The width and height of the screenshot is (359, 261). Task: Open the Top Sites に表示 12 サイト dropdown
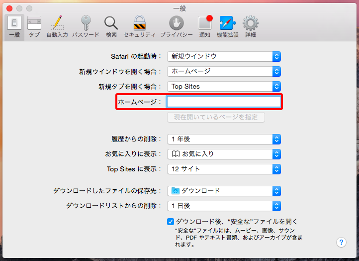224,169
